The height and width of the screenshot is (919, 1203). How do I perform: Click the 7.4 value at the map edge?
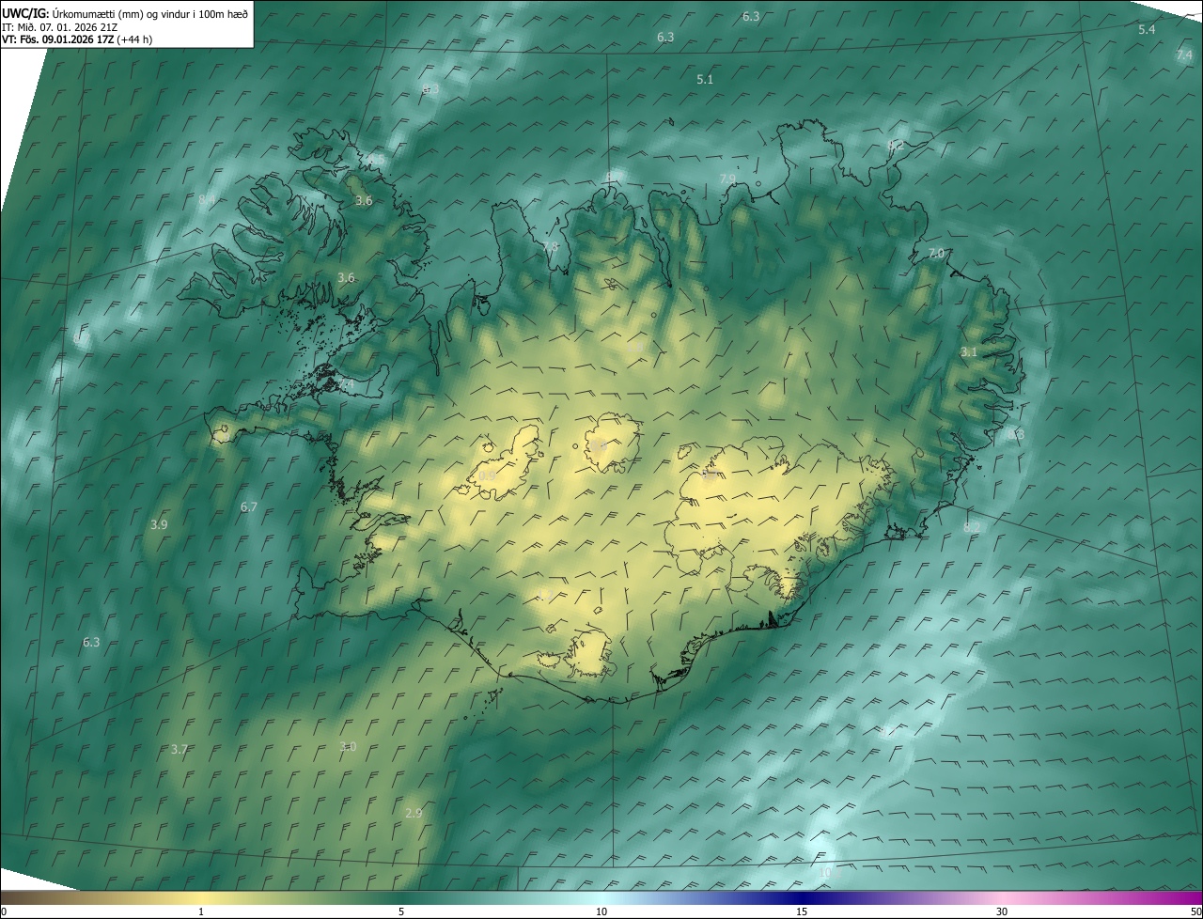(1184, 55)
